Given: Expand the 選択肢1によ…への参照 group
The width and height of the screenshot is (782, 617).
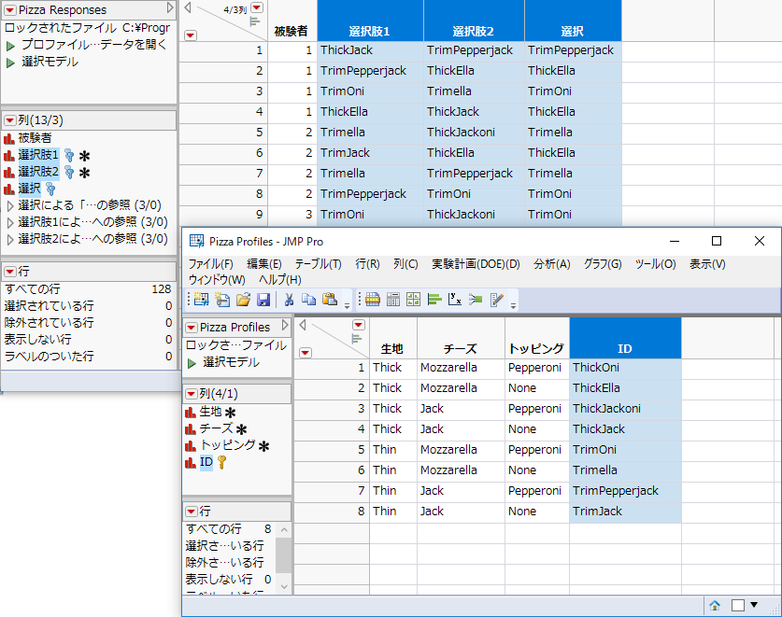Looking at the screenshot, I should (10, 222).
